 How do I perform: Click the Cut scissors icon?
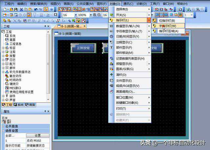point(21,9)
